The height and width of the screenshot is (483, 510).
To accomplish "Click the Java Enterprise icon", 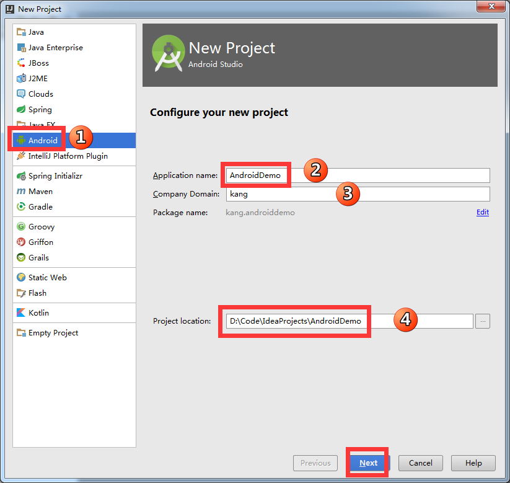I will point(21,48).
